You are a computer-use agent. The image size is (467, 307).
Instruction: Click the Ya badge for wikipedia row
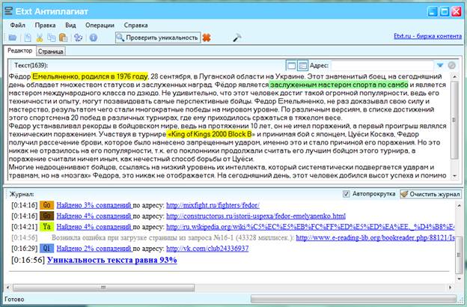(46, 227)
